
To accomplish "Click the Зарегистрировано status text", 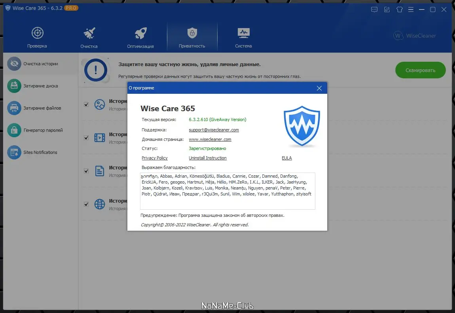I will point(207,148).
